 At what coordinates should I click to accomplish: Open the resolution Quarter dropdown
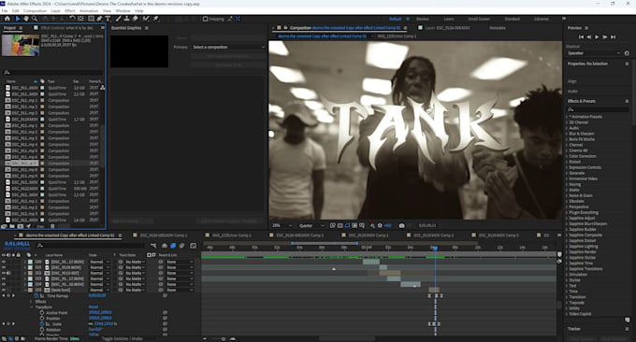coord(311,226)
